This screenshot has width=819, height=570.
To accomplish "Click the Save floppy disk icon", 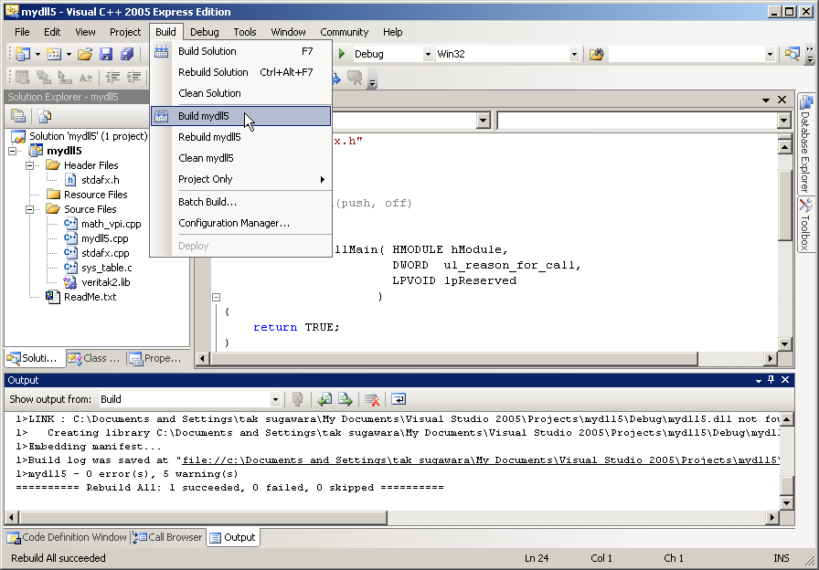I will (106, 54).
